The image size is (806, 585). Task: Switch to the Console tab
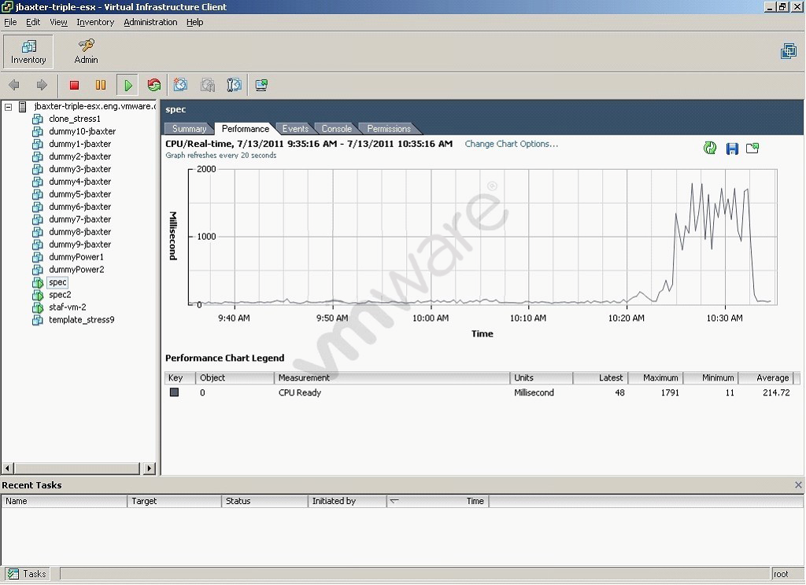tap(337, 129)
